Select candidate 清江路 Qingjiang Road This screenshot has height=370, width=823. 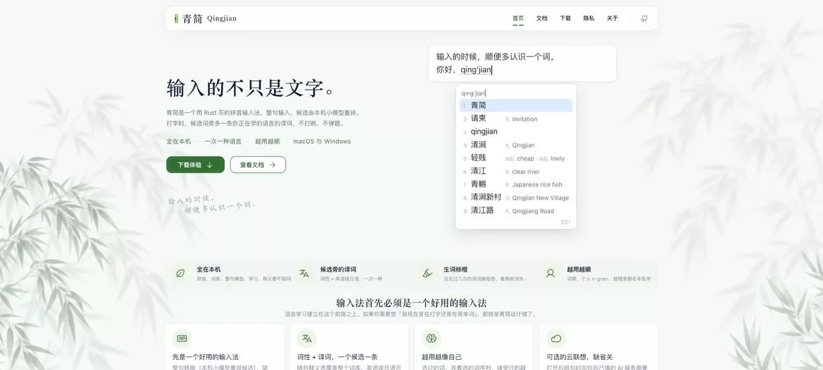[516, 210]
